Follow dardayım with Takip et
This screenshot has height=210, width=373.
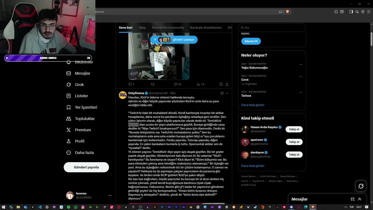click(x=294, y=155)
